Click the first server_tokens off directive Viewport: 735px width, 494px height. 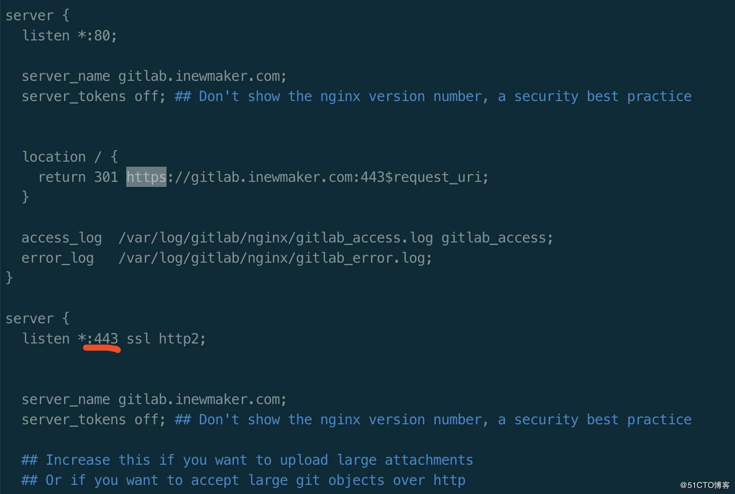coord(93,96)
